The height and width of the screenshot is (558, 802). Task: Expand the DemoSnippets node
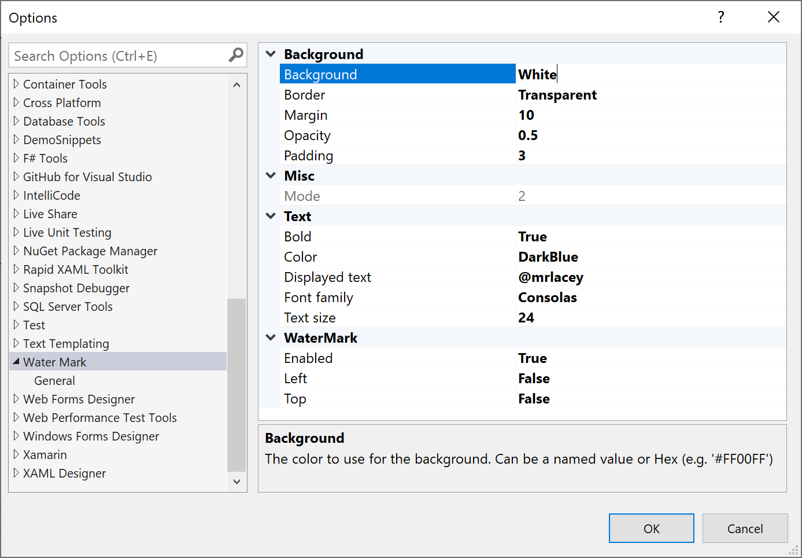(x=16, y=139)
